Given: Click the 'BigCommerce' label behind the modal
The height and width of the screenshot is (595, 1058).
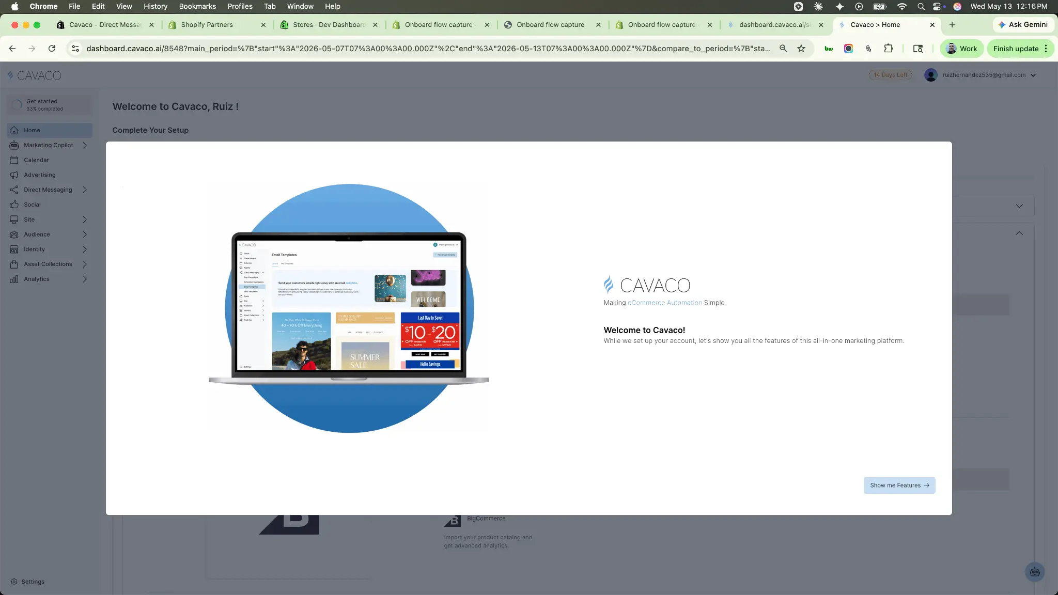Looking at the screenshot, I should (x=486, y=519).
